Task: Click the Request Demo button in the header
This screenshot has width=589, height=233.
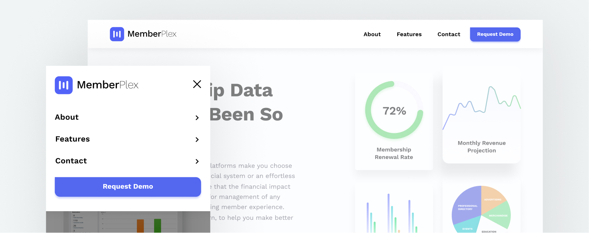Action: pyautogui.click(x=495, y=34)
